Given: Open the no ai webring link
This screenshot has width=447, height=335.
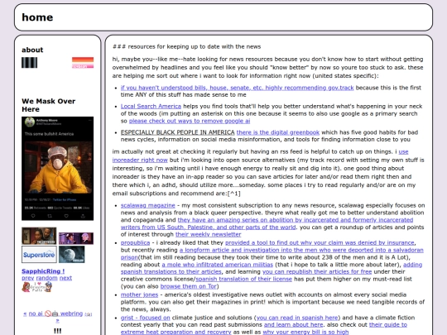Looking at the screenshot, I should pyautogui.click(x=55, y=313).
